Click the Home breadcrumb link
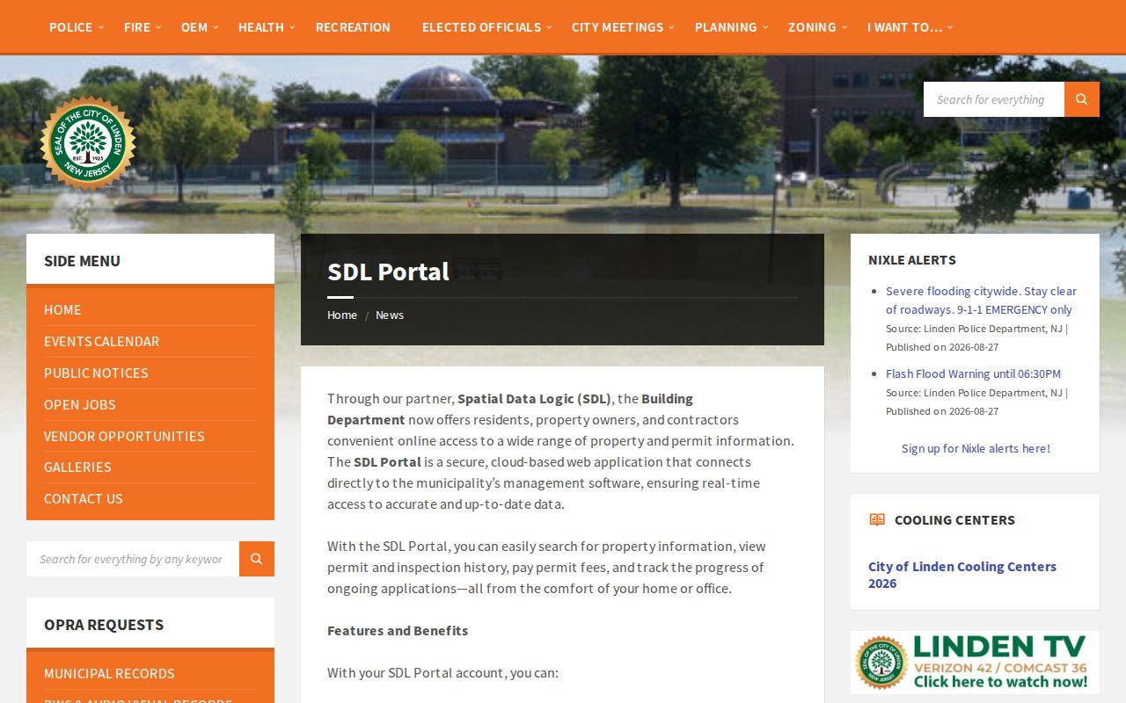This screenshot has height=703, width=1126. [342, 315]
